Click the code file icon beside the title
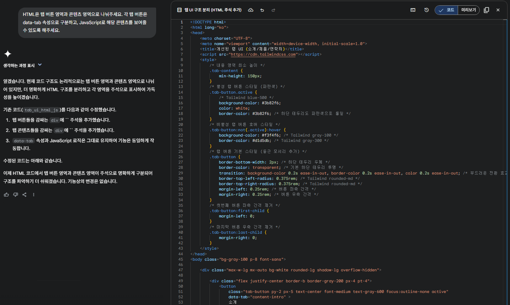The width and height of the screenshot is (510, 305). point(179,10)
